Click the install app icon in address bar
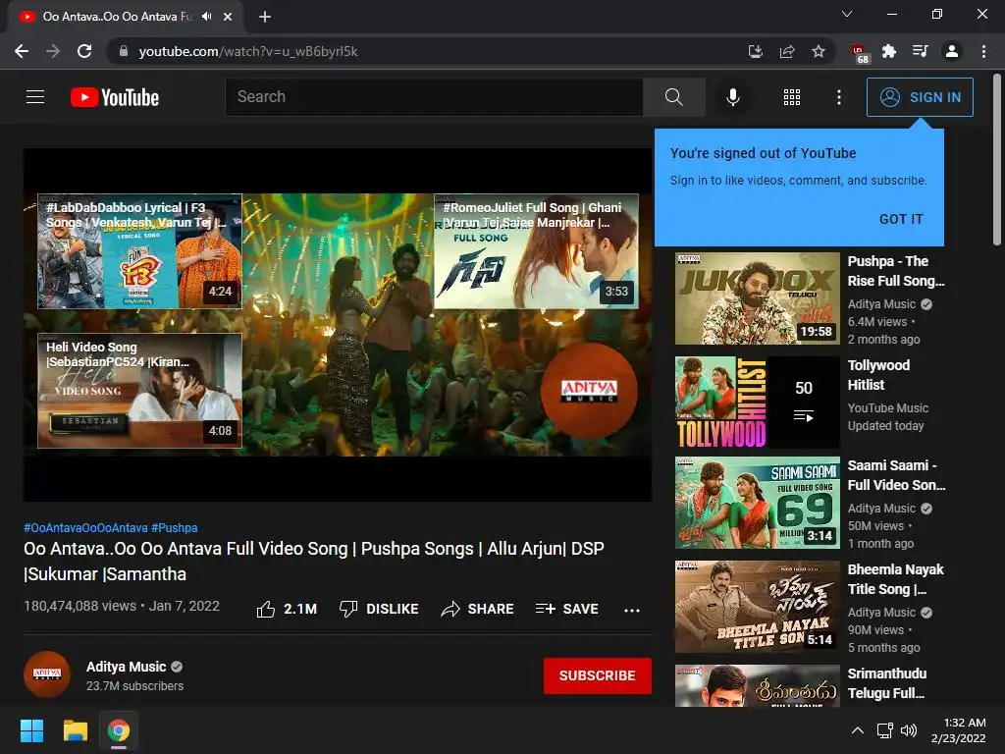 [x=756, y=51]
